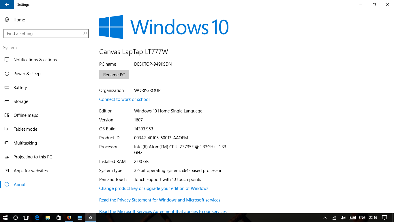Image resolution: width=394 pixels, height=222 pixels.
Task: Click the Canvas LapTap LT777W heading
Action: pos(134,52)
